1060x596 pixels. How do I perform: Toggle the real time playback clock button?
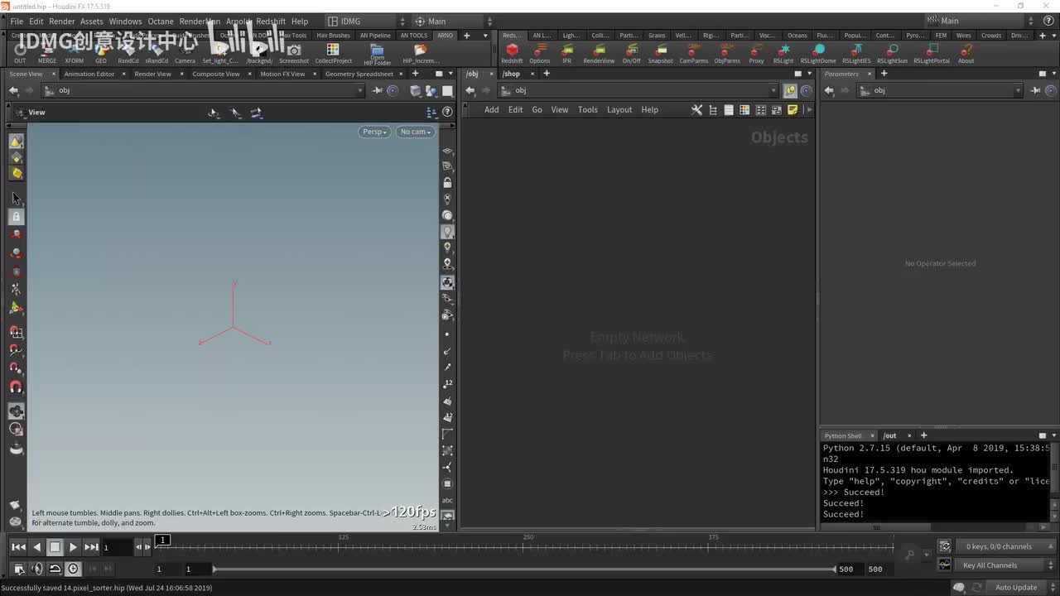73,569
